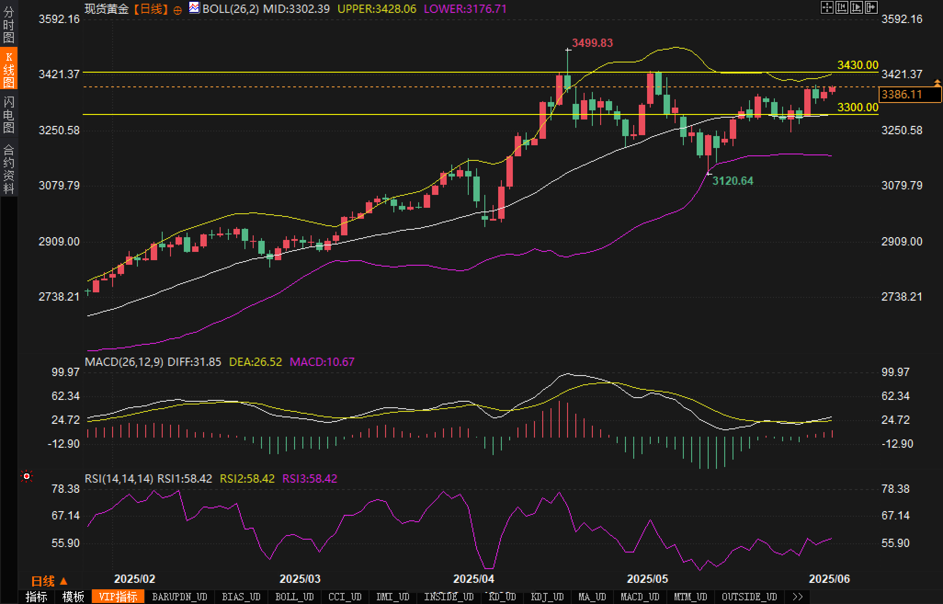The height and width of the screenshot is (604, 943).
Task: Choose the BOLL_UD indicator tab
Action: 294,597
